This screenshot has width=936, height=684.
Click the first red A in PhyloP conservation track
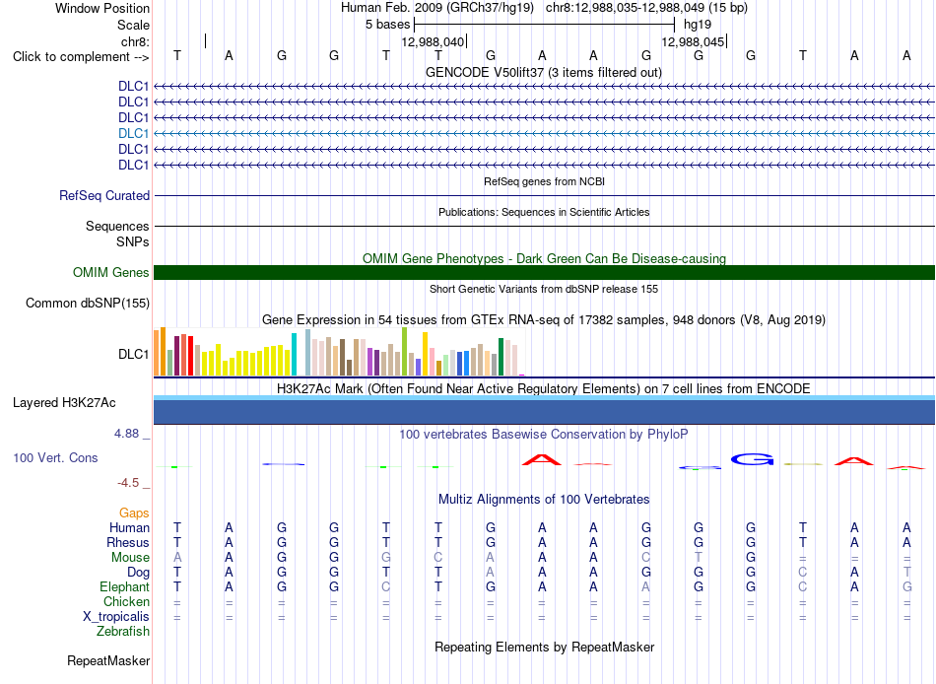click(x=542, y=460)
